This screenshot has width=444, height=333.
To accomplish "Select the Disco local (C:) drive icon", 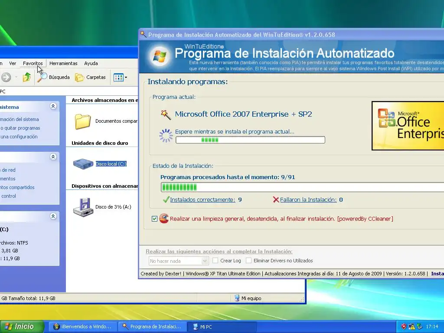I will point(83,163).
